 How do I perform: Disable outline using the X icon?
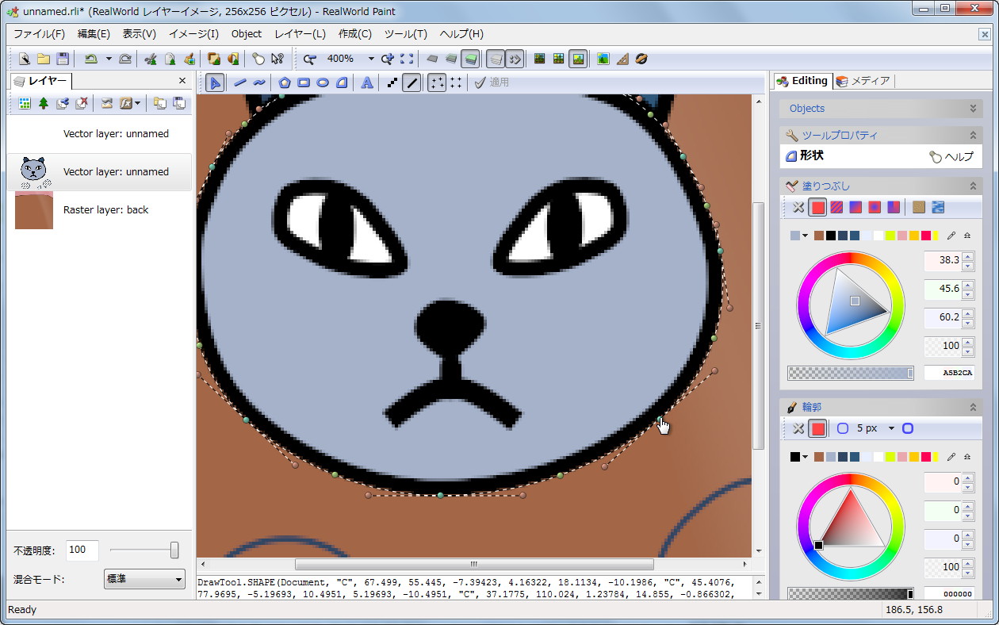tap(798, 428)
